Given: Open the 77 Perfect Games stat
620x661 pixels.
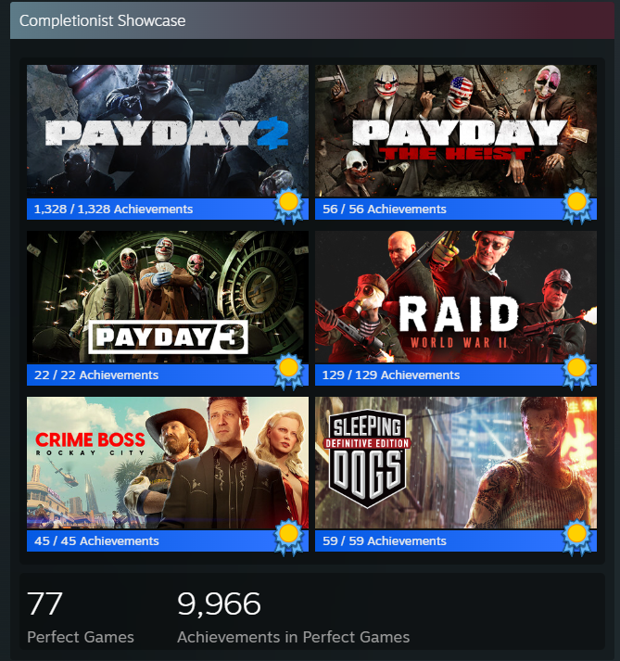Looking at the screenshot, I should 81,617.
